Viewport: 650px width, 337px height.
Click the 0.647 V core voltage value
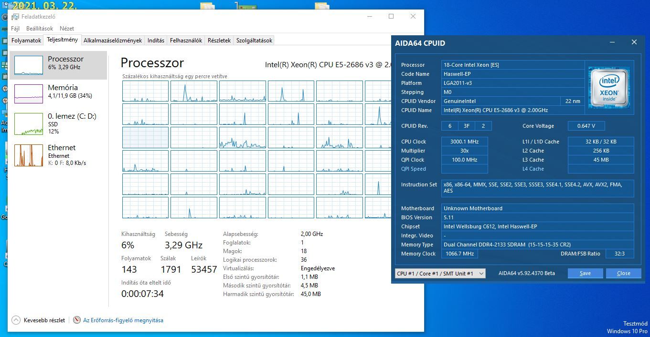[x=586, y=126]
